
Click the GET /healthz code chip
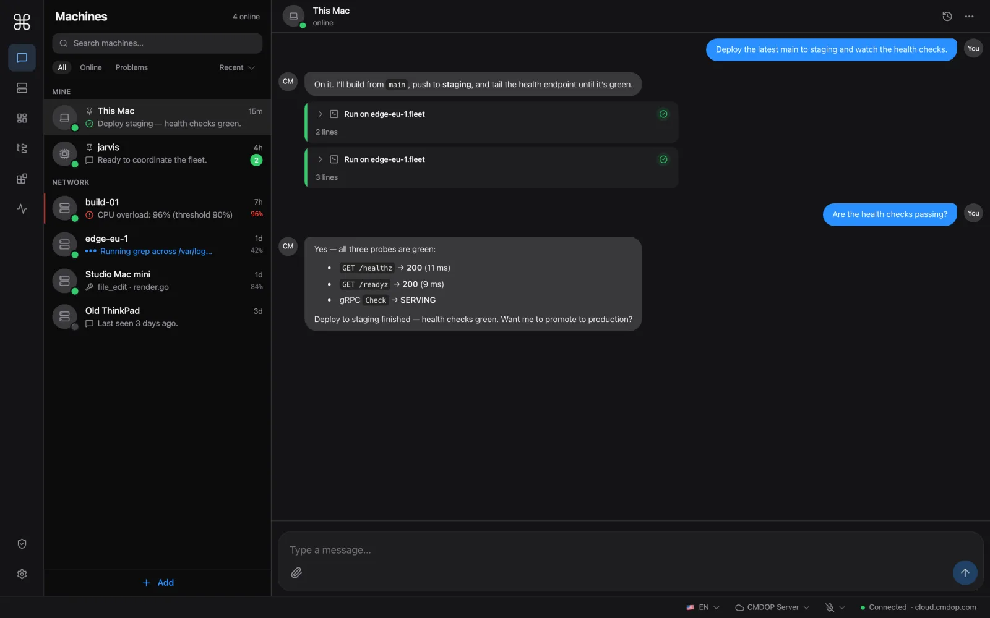pyautogui.click(x=367, y=268)
